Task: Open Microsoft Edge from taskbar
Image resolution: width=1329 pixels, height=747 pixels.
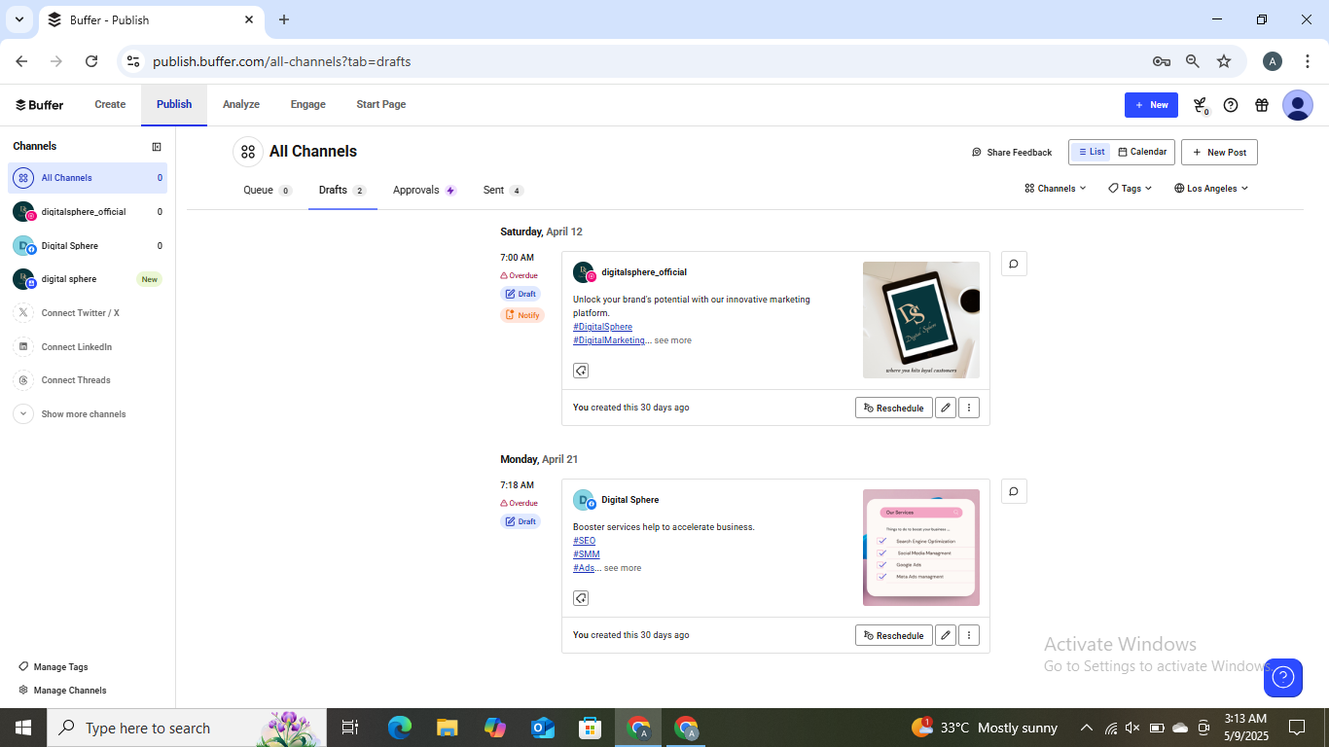Action: 400,728
